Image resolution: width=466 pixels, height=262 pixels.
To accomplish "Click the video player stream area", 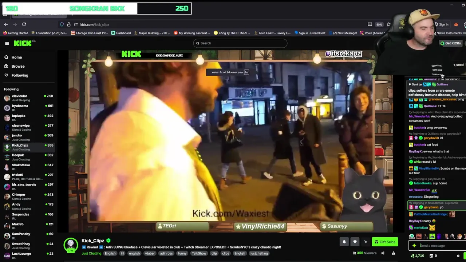I will [x=231, y=141].
